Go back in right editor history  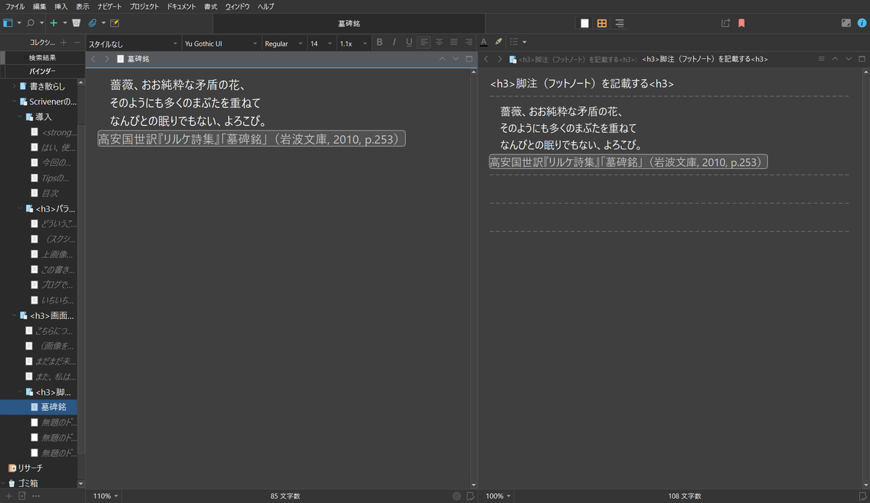(x=486, y=59)
